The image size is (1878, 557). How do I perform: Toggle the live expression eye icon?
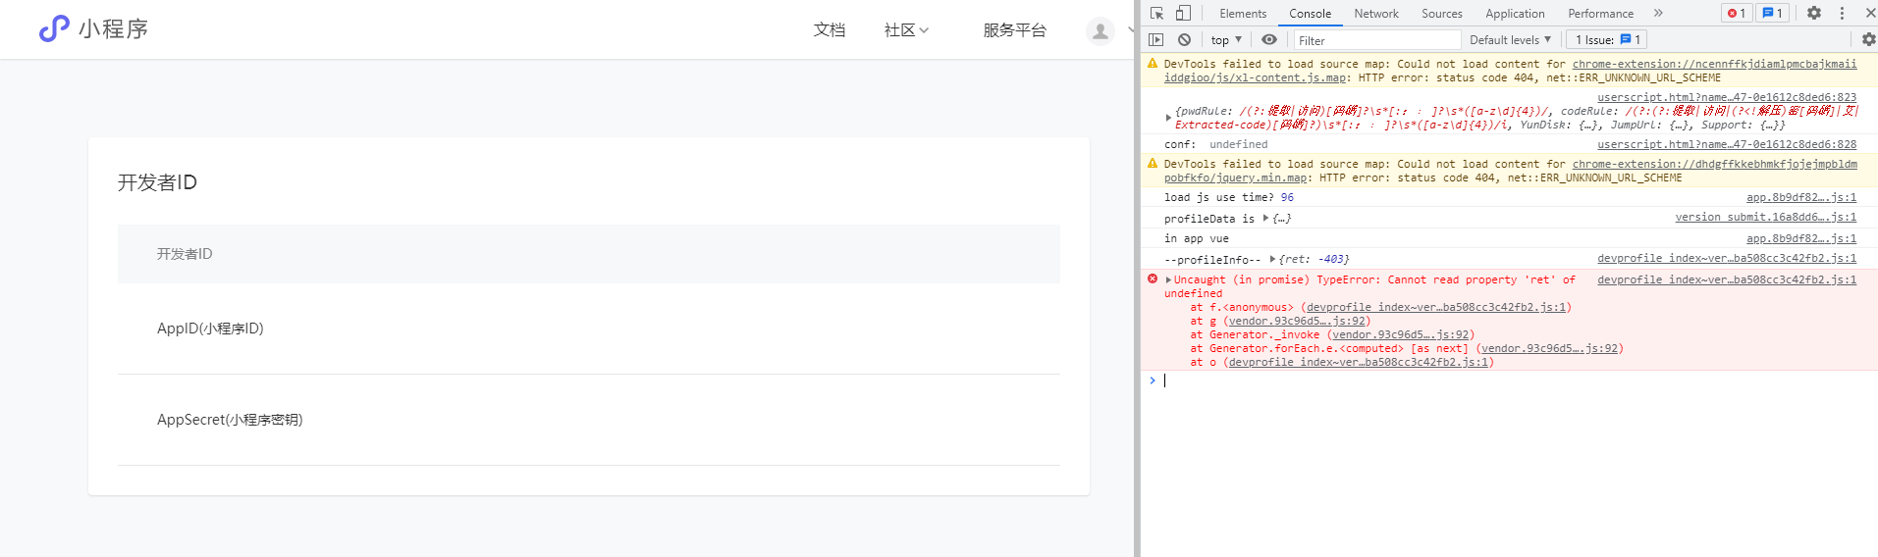pyautogui.click(x=1269, y=39)
